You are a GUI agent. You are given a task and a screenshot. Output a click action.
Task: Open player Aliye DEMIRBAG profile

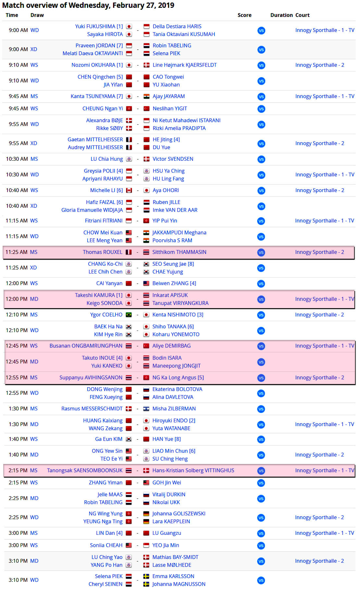[x=171, y=346]
